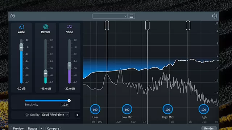Click the Voice level fader handle
The width and height of the screenshot is (232, 130).
tap(21, 47)
